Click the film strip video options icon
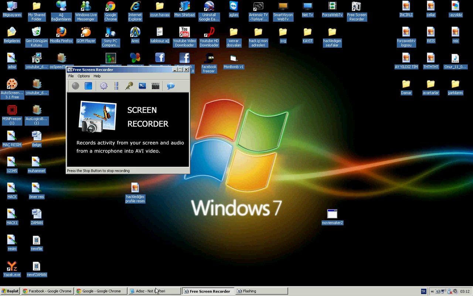The image size is (473, 296). pyautogui.click(x=116, y=86)
